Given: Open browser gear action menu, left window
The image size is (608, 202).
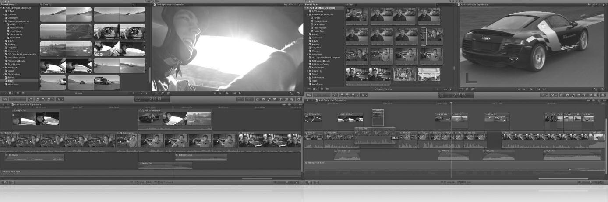Looking at the screenshot, I should (10, 93).
